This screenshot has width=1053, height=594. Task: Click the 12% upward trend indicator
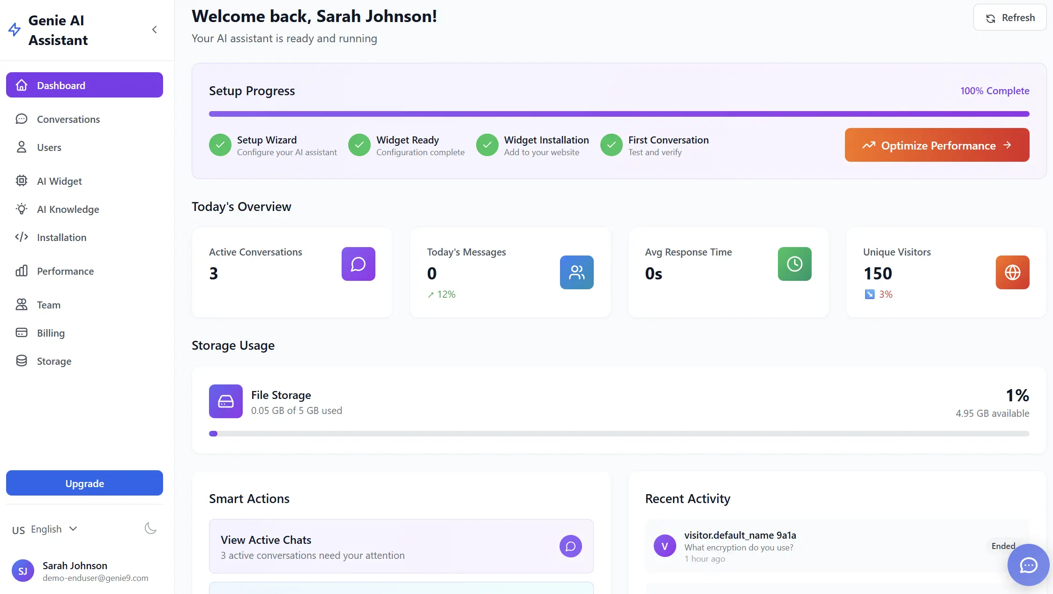click(441, 294)
